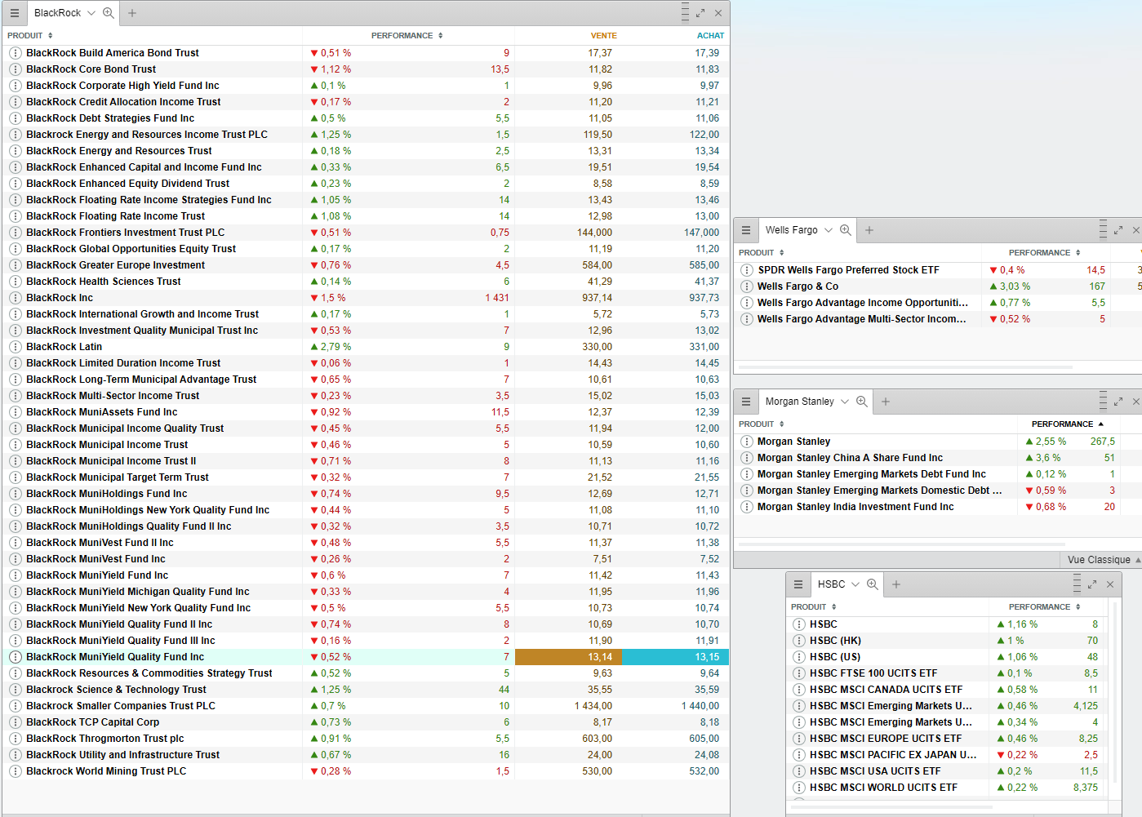Viewport: 1142px width, 817px height.
Task: Open options icon for Blackrock World Mining Trust PLC
Action: click(x=16, y=771)
